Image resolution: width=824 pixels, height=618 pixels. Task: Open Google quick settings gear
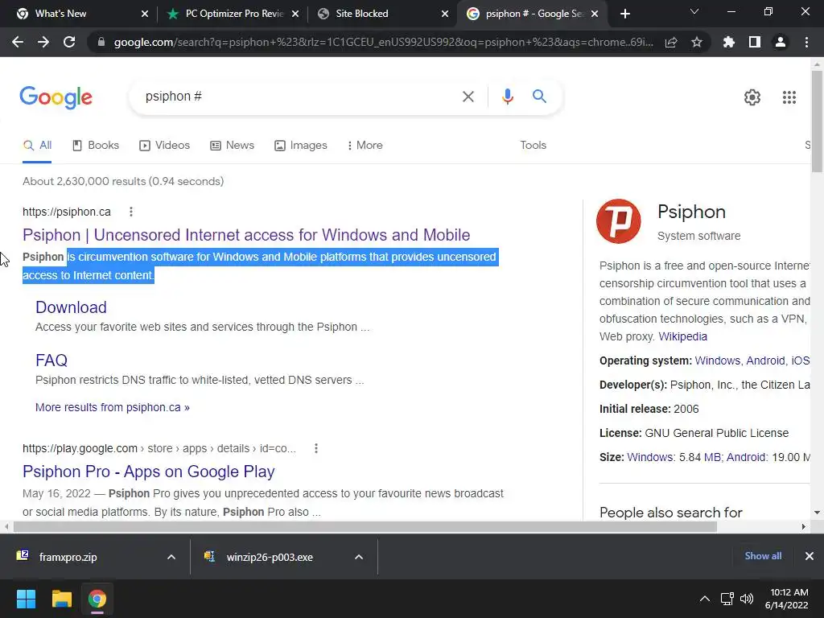(x=752, y=97)
